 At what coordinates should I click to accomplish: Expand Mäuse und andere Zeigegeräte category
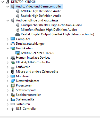(x=8, y=72)
